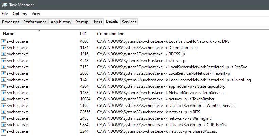Click the svchost.exe icon for PID 2488

point(4,118)
